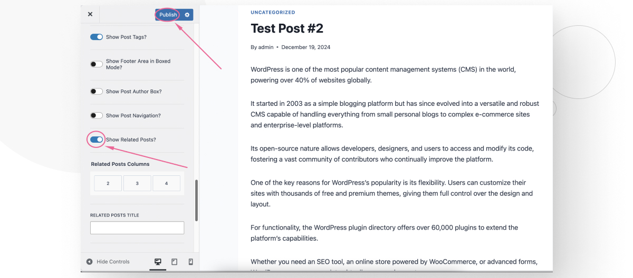Click the customizer panel scrollbar
This screenshot has height=278, width=633.
196,200
